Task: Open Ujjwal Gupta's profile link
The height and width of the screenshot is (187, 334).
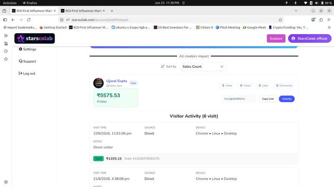Action: (116, 81)
